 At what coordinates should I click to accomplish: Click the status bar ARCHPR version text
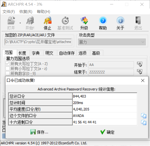click(x=44, y=143)
